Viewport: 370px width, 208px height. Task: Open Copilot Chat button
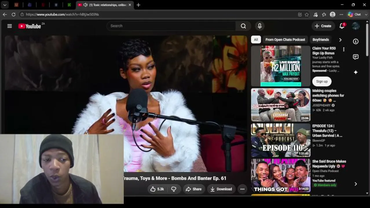point(355,14)
